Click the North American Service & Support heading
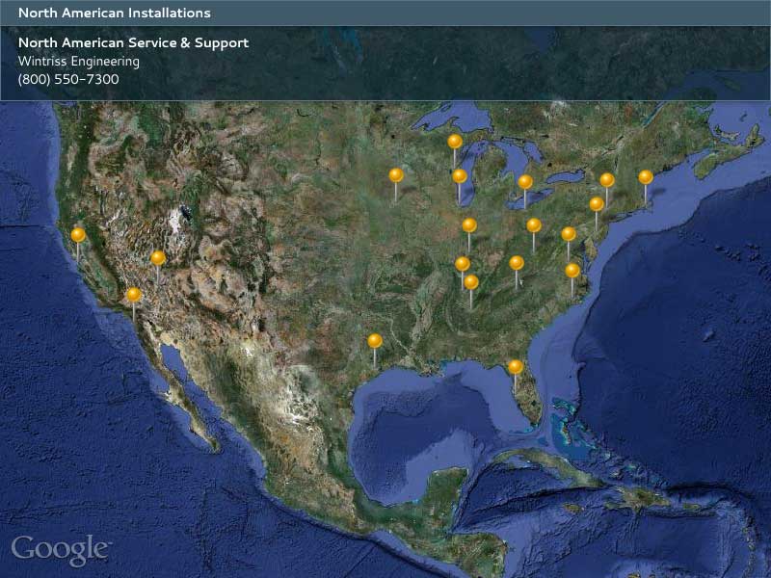Image resolution: width=771 pixels, height=578 pixels. [133, 43]
